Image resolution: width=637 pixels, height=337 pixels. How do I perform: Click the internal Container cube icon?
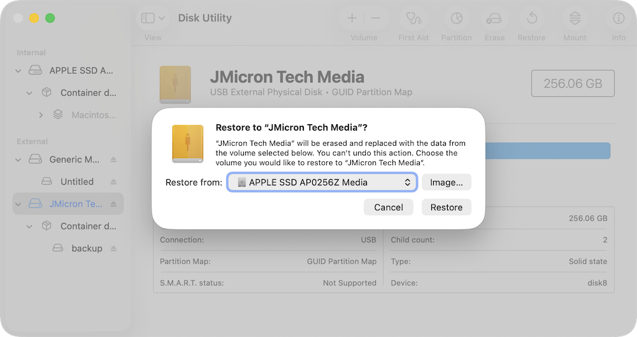pos(47,92)
